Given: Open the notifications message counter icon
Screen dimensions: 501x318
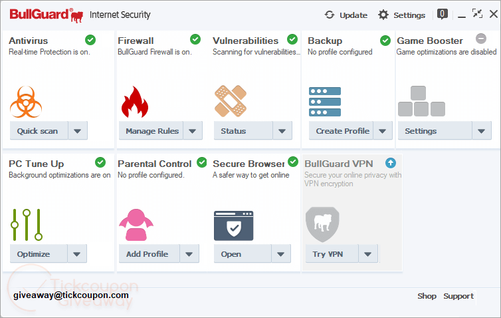Looking at the screenshot, I should point(443,15).
